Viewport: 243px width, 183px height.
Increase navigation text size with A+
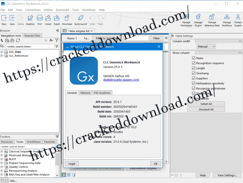point(51,40)
